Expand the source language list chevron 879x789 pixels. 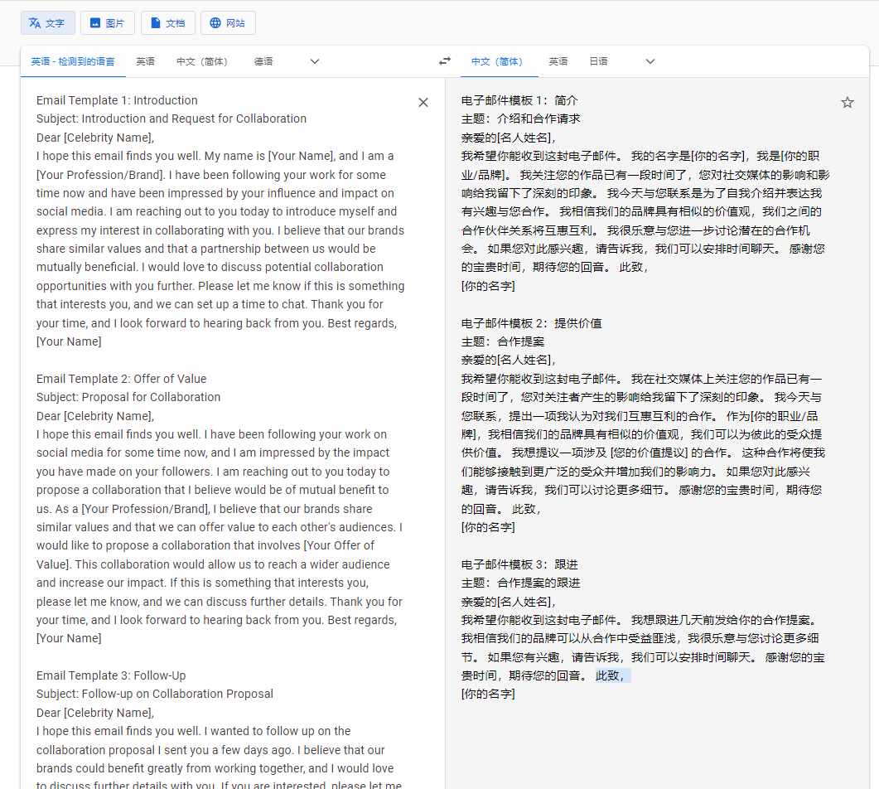point(315,61)
